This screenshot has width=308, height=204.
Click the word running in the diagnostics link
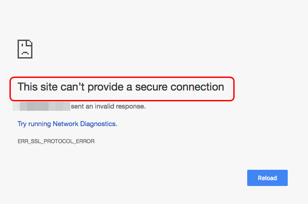tap(40, 123)
